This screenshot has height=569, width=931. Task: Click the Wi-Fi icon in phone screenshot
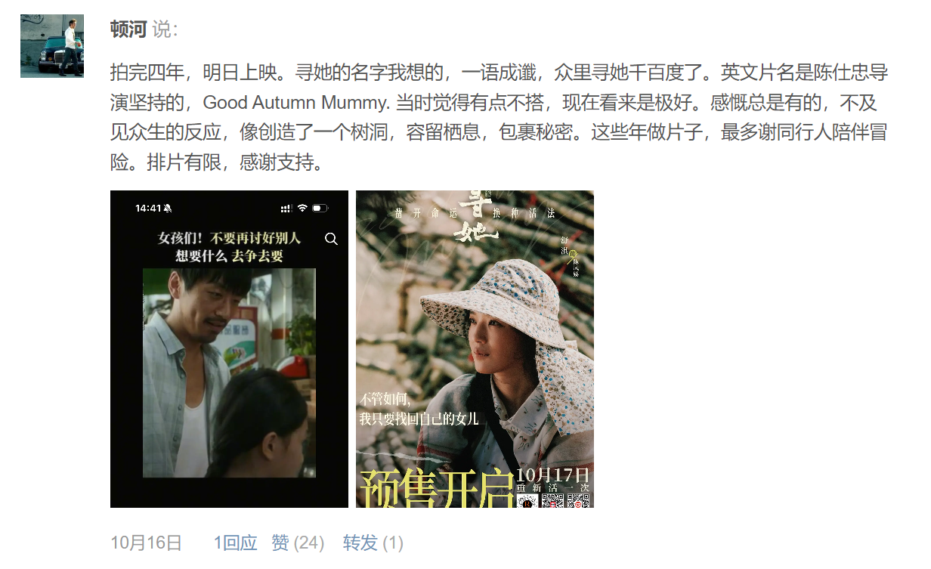click(x=302, y=208)
